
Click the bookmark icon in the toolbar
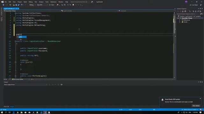[73, 5]
